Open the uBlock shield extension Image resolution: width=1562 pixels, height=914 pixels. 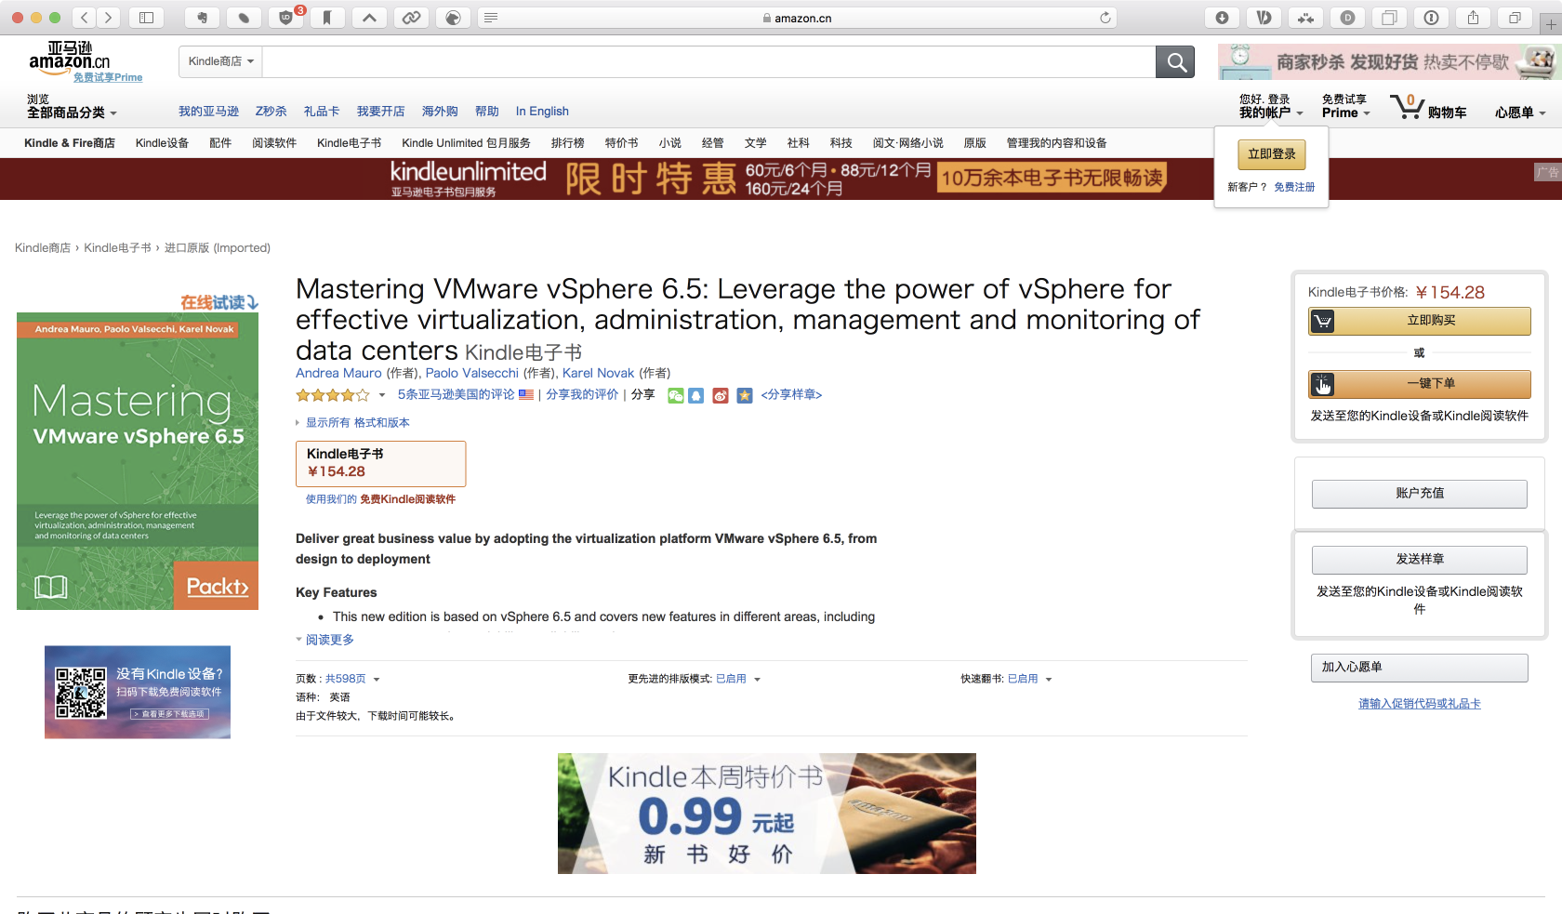(x=286, y=18)
